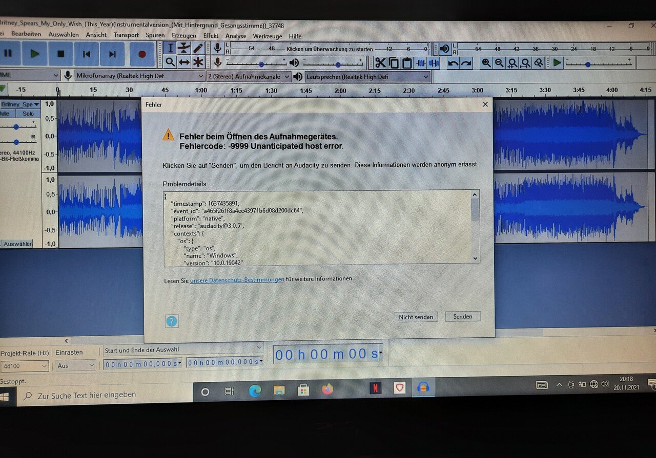Trim audio outside the selection
This screenshot has width=656, height=458.
click(420, 63)
